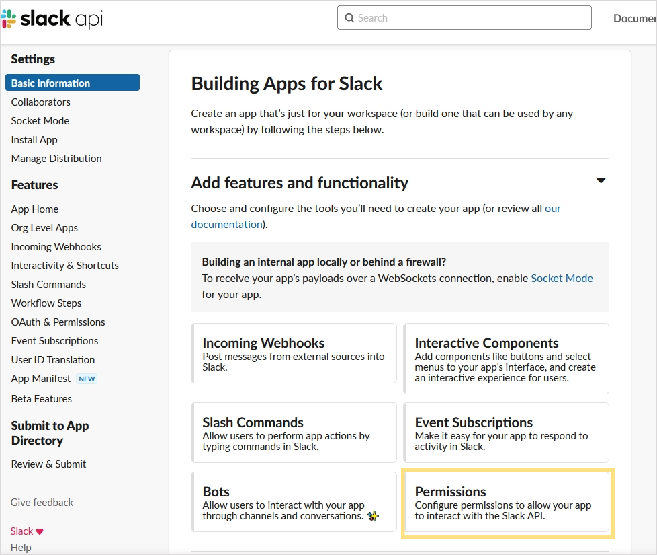The width and height of the screenshot is (657, 555).
Task: Open the Documentation top navigation item
Action: 635,18
